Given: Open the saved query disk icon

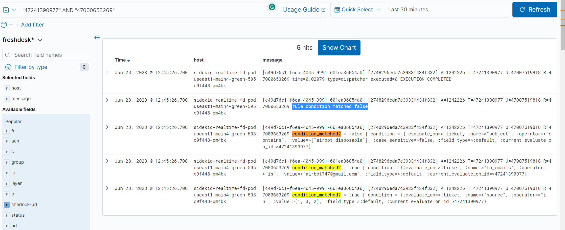Looking at the screenshot, I should [x=6, y=10].
